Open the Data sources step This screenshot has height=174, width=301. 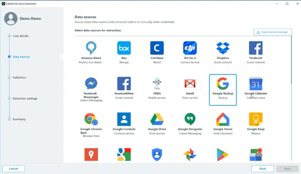[21, 57]
